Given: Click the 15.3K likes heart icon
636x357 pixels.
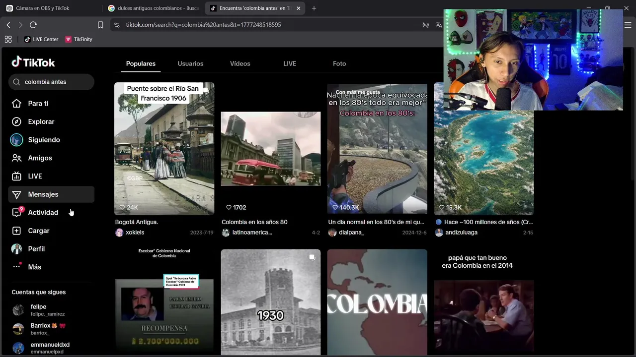Looking at the screenshot, I should coord(442,208).
